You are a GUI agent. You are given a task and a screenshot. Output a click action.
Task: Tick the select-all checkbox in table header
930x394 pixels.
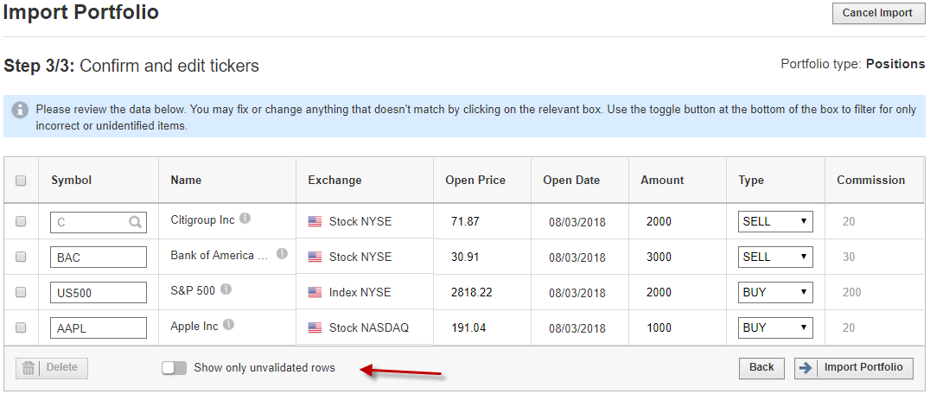(21, 181)
